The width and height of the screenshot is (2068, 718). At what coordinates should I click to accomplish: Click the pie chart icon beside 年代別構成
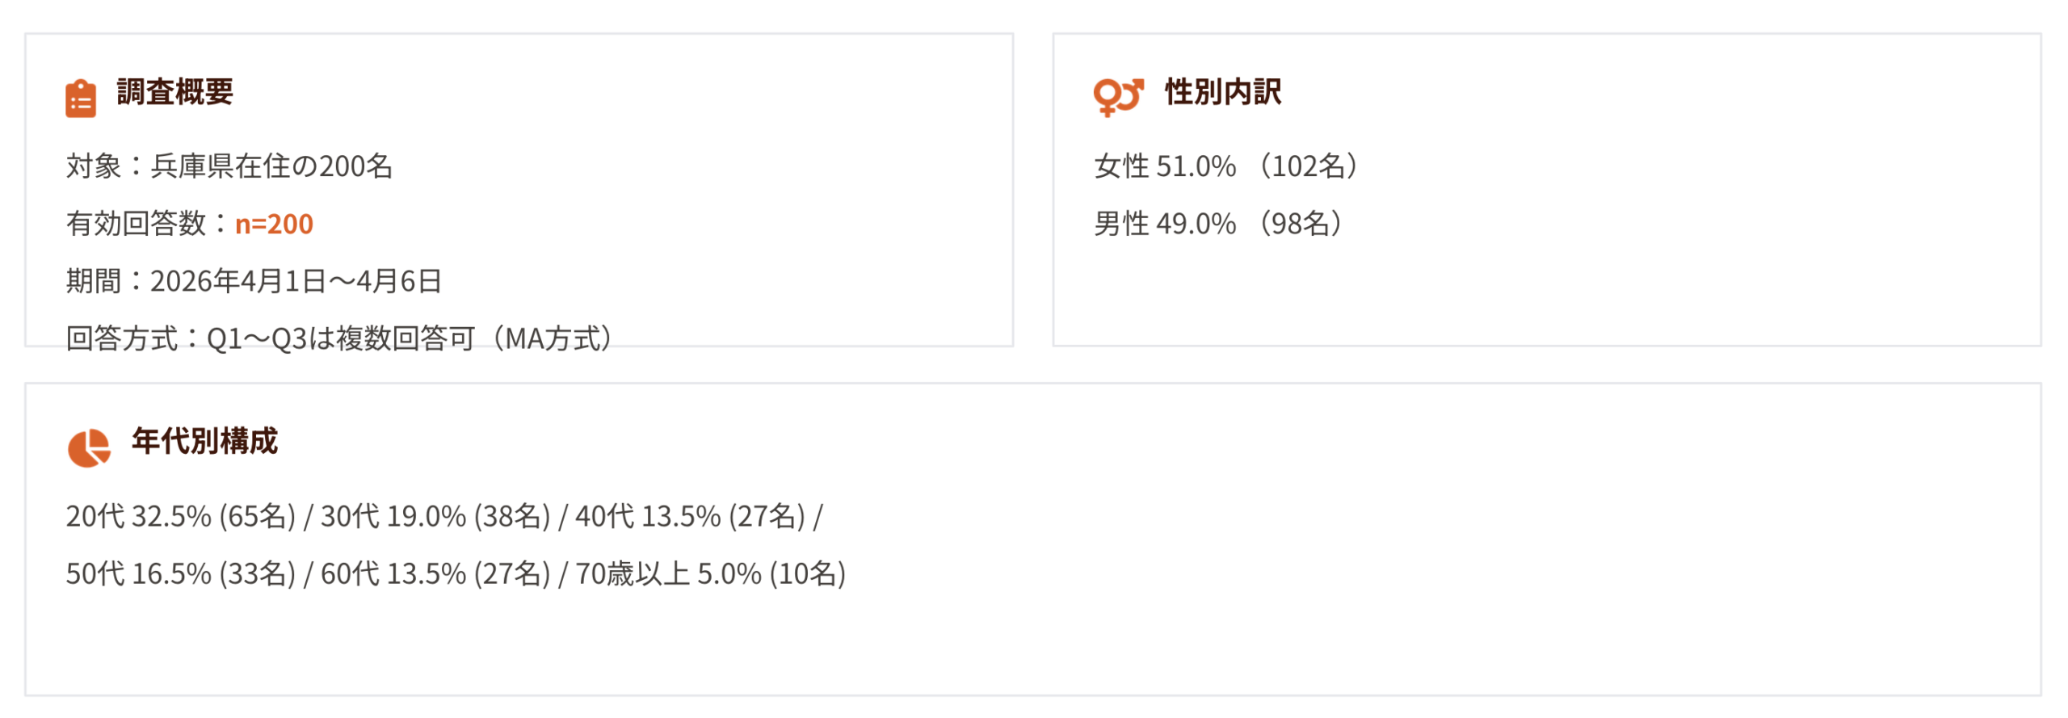point(89,447)
